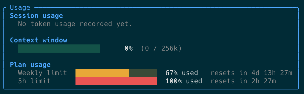Select the Session usage heading
Viewport: 304px width, 94px height.
pos(36,16)
